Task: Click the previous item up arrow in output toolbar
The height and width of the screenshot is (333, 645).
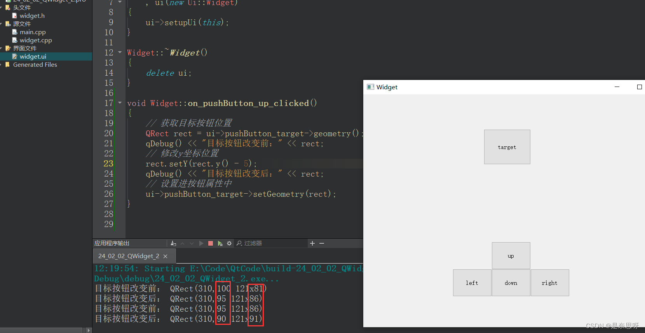Action: pyautogui.click(x=183, y=243)
